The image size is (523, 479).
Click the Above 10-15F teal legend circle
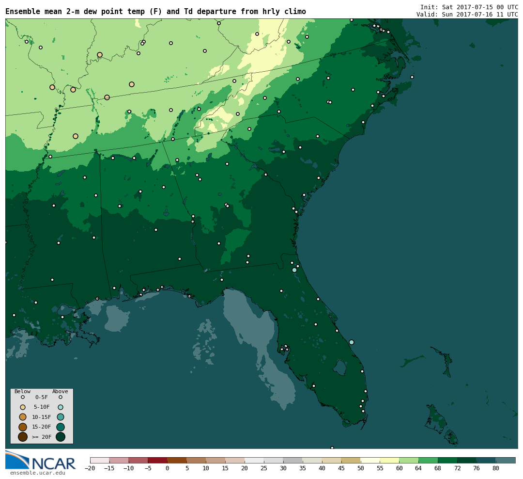click(x=61, y=417)
